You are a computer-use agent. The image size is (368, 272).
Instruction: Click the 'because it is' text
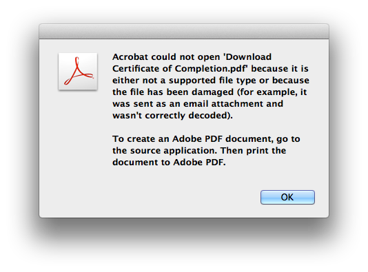[280, 69]
